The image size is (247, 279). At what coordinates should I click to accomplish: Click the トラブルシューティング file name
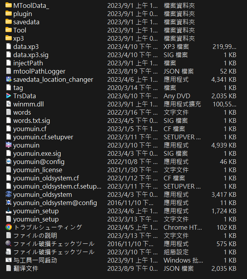click(x=48, y=227)
